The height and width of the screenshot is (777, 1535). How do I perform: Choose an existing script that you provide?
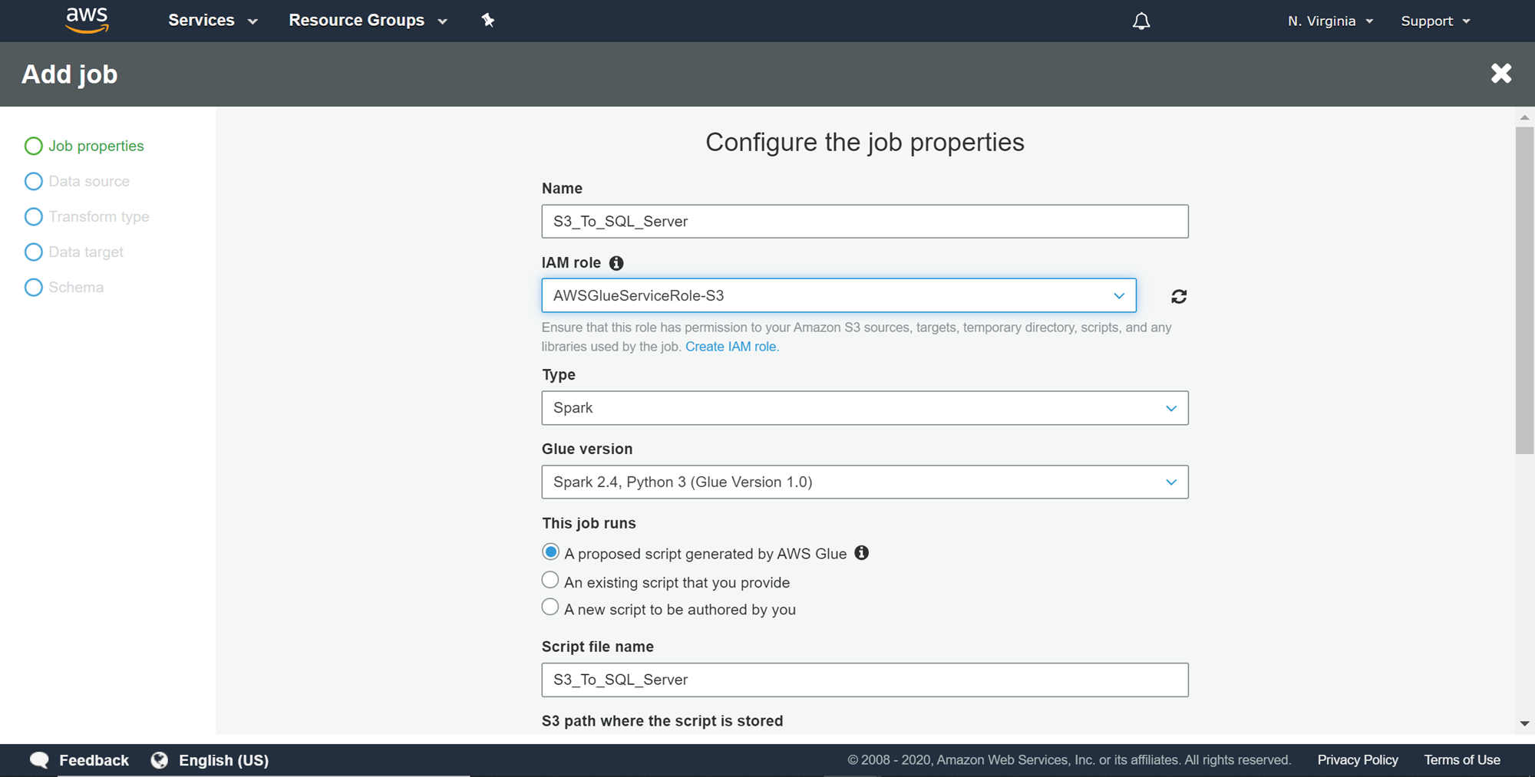click(550, 581)
